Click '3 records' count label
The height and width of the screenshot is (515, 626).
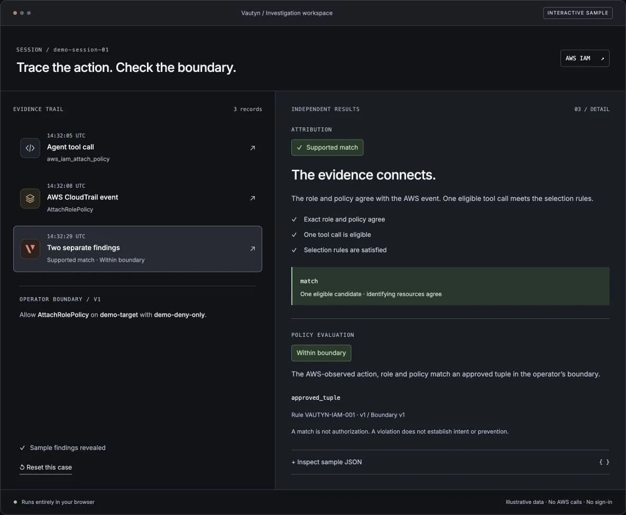(x=248, y=109)
